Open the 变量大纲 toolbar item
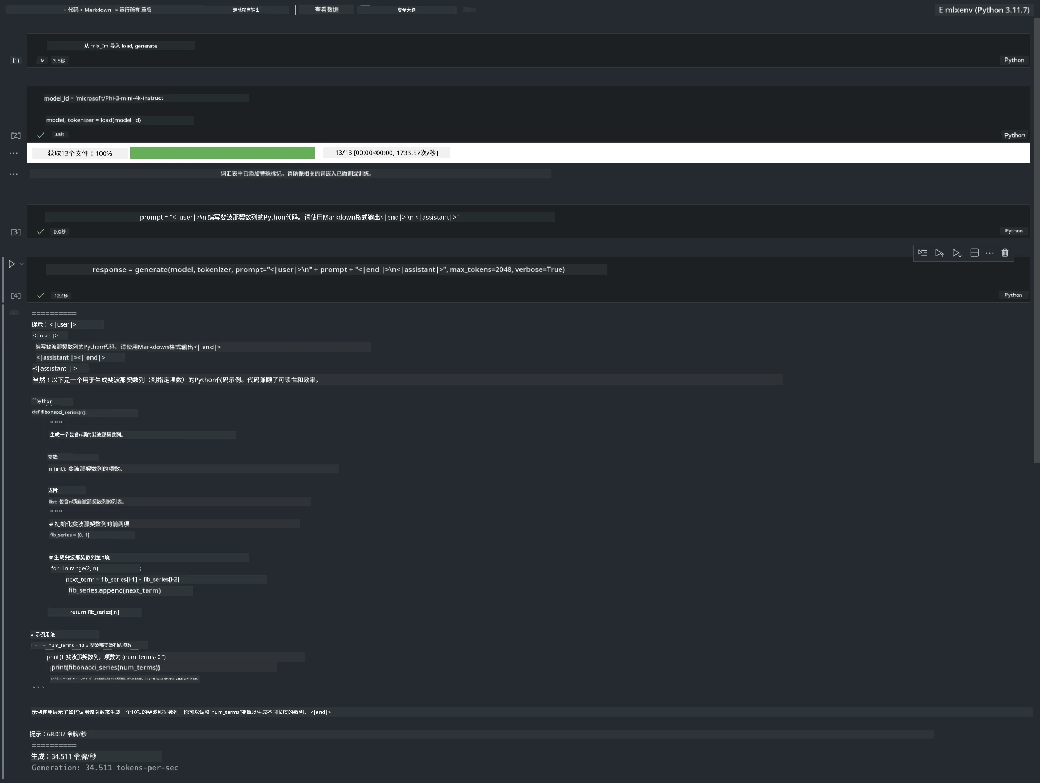 tap(407, 10)
